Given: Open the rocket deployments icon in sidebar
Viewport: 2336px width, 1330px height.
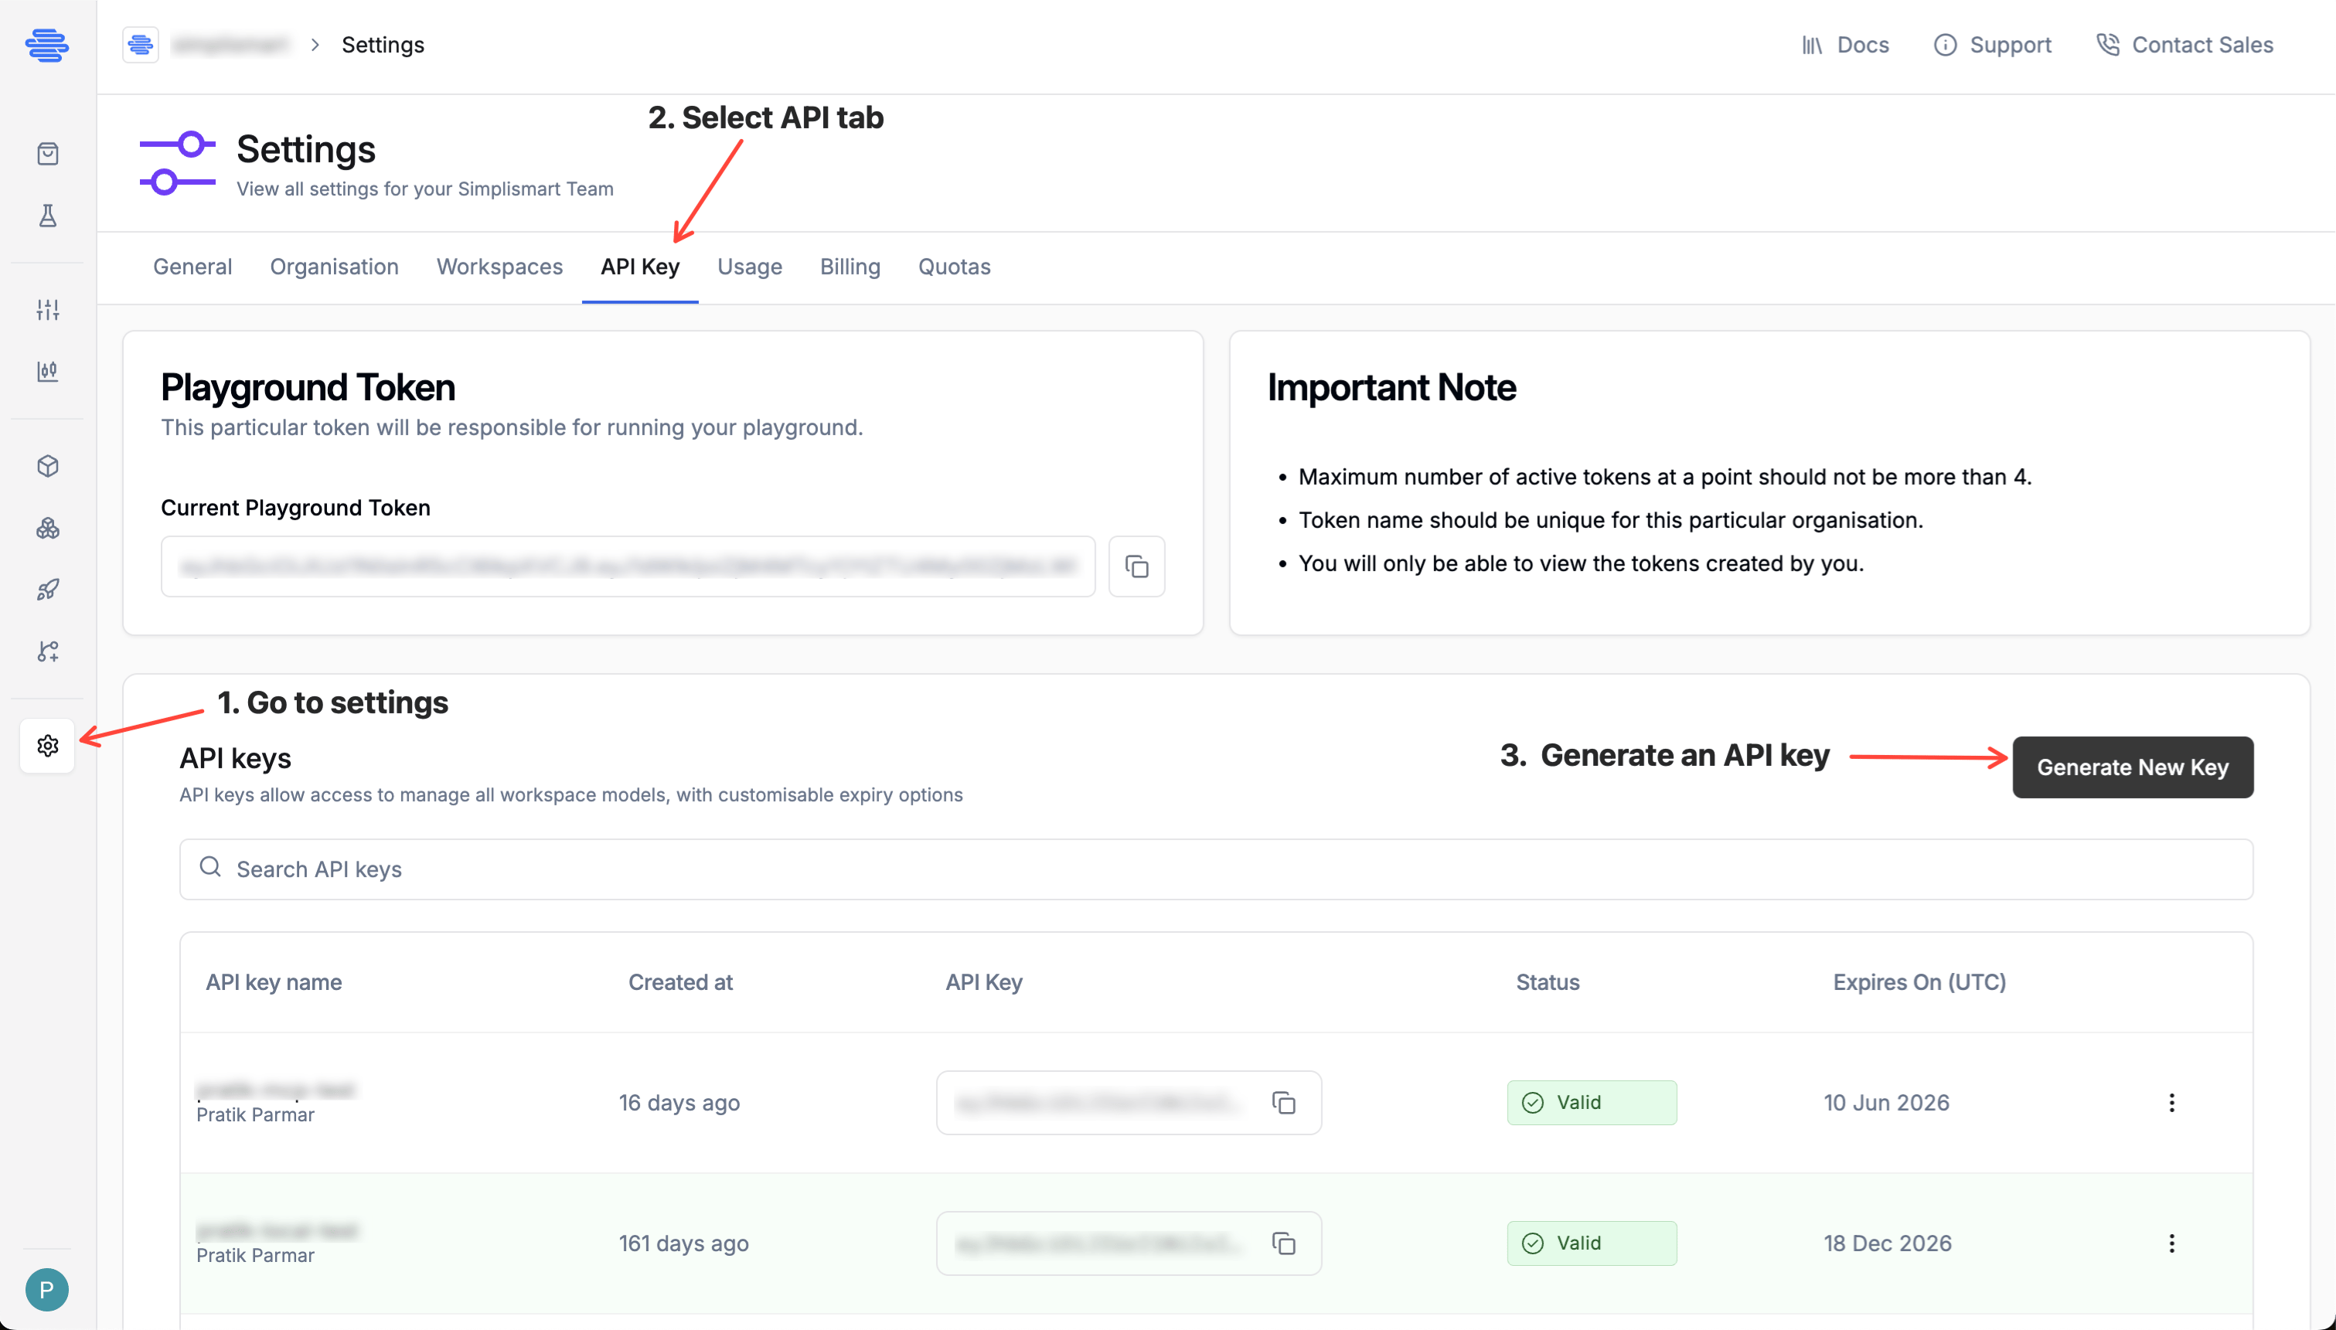Looking at the screenshot, I should tap(47, 590).
